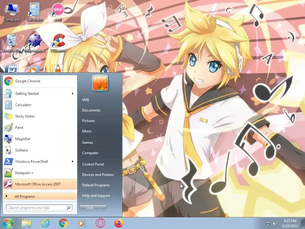This screenshot has width=305, height=229.
Task: Open Devices and Printers
Action: 98,175
